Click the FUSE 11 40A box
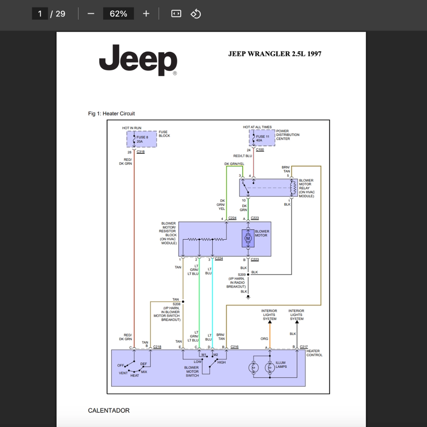The width and height of the screenshot is (427, 427). tap(262, 138)
